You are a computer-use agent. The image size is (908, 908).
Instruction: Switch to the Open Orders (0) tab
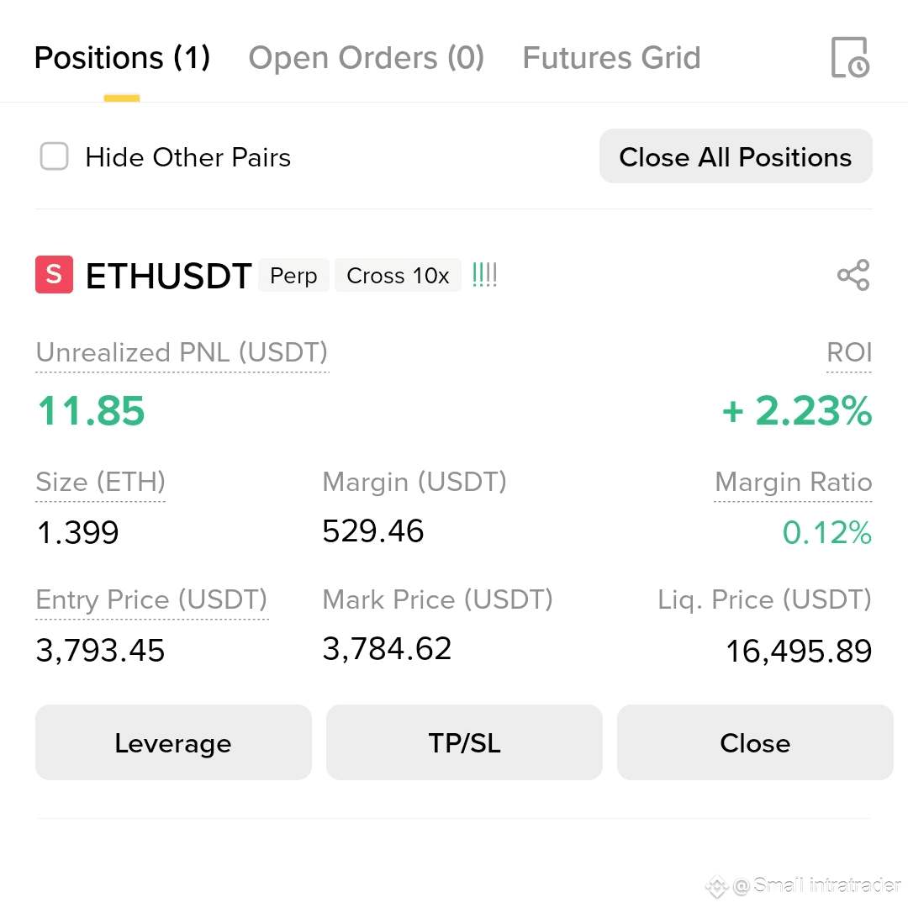(x=366, y=58)
